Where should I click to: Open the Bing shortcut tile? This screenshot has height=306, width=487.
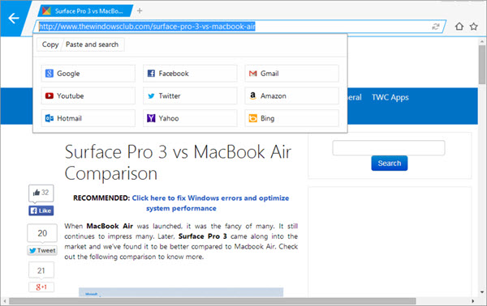(291, 118)
